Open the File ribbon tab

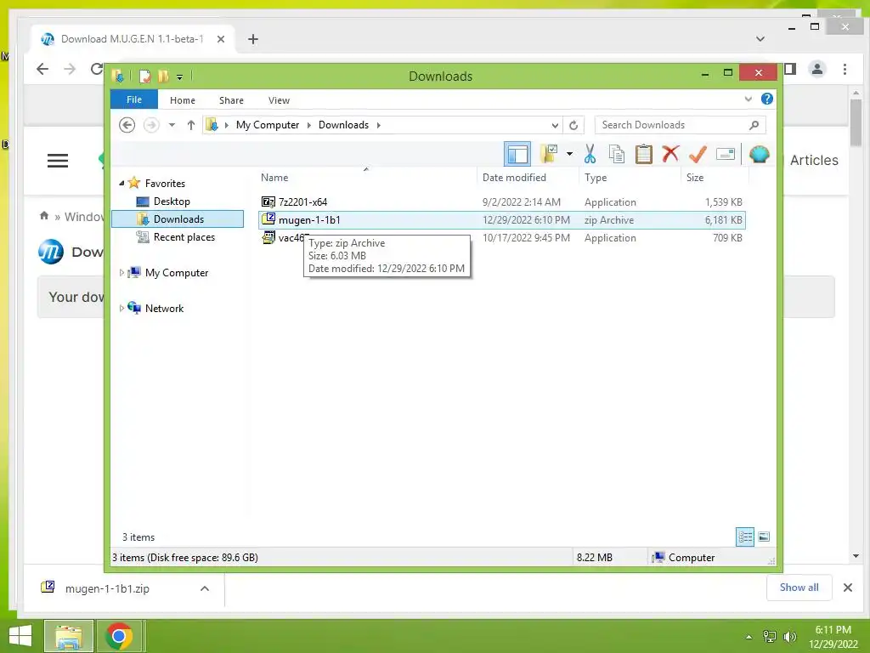click(133, 99)
